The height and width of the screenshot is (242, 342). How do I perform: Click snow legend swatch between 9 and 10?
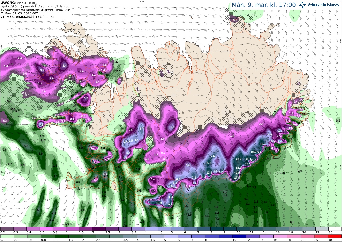pos(230,229)
